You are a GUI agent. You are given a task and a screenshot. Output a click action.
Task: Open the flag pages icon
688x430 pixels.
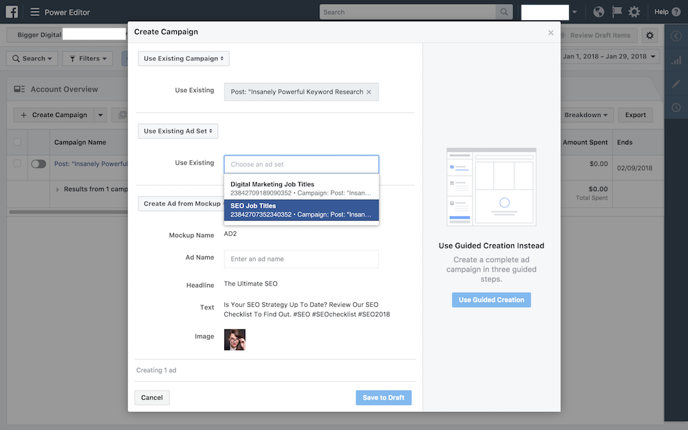(x=616, y=12)
